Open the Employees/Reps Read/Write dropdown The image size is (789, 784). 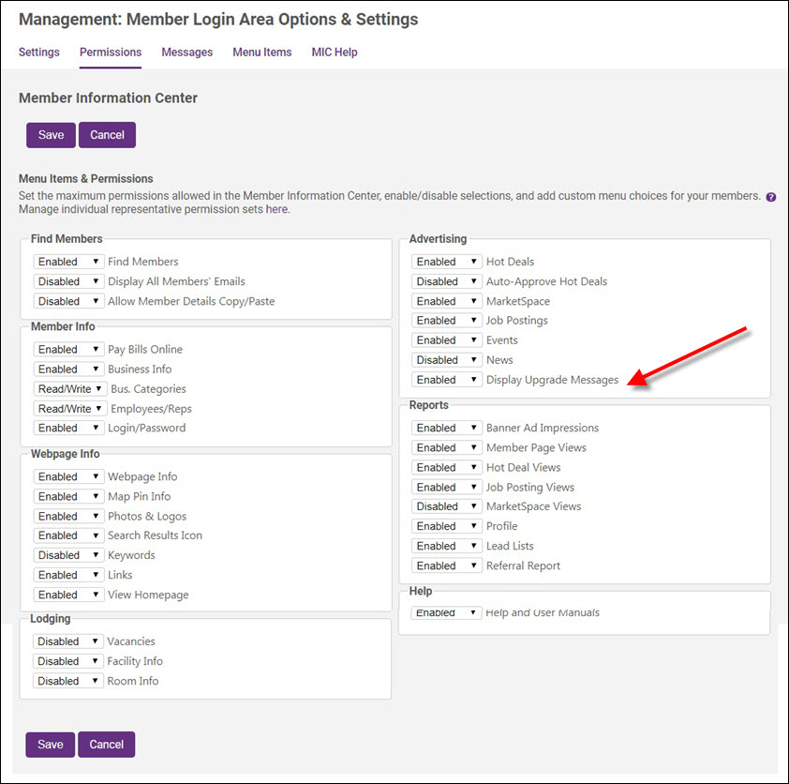[x=69, y=408]
